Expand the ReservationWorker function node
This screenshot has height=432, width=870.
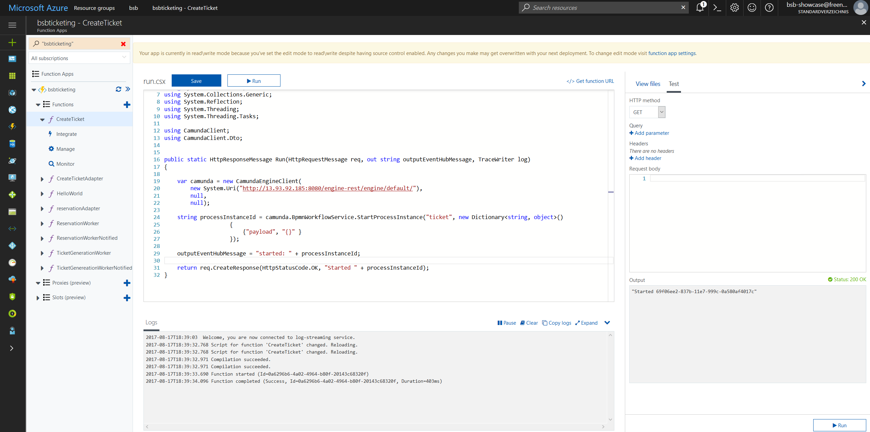click(42, 224)
